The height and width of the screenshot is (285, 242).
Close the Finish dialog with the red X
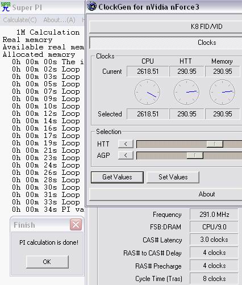[x=76, y=225]
